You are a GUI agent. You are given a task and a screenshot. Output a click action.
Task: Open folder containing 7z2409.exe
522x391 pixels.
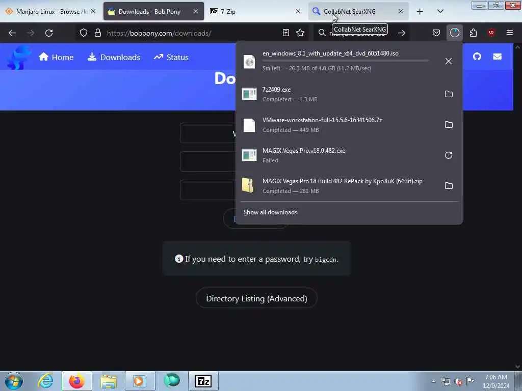[x=449, y=94]
